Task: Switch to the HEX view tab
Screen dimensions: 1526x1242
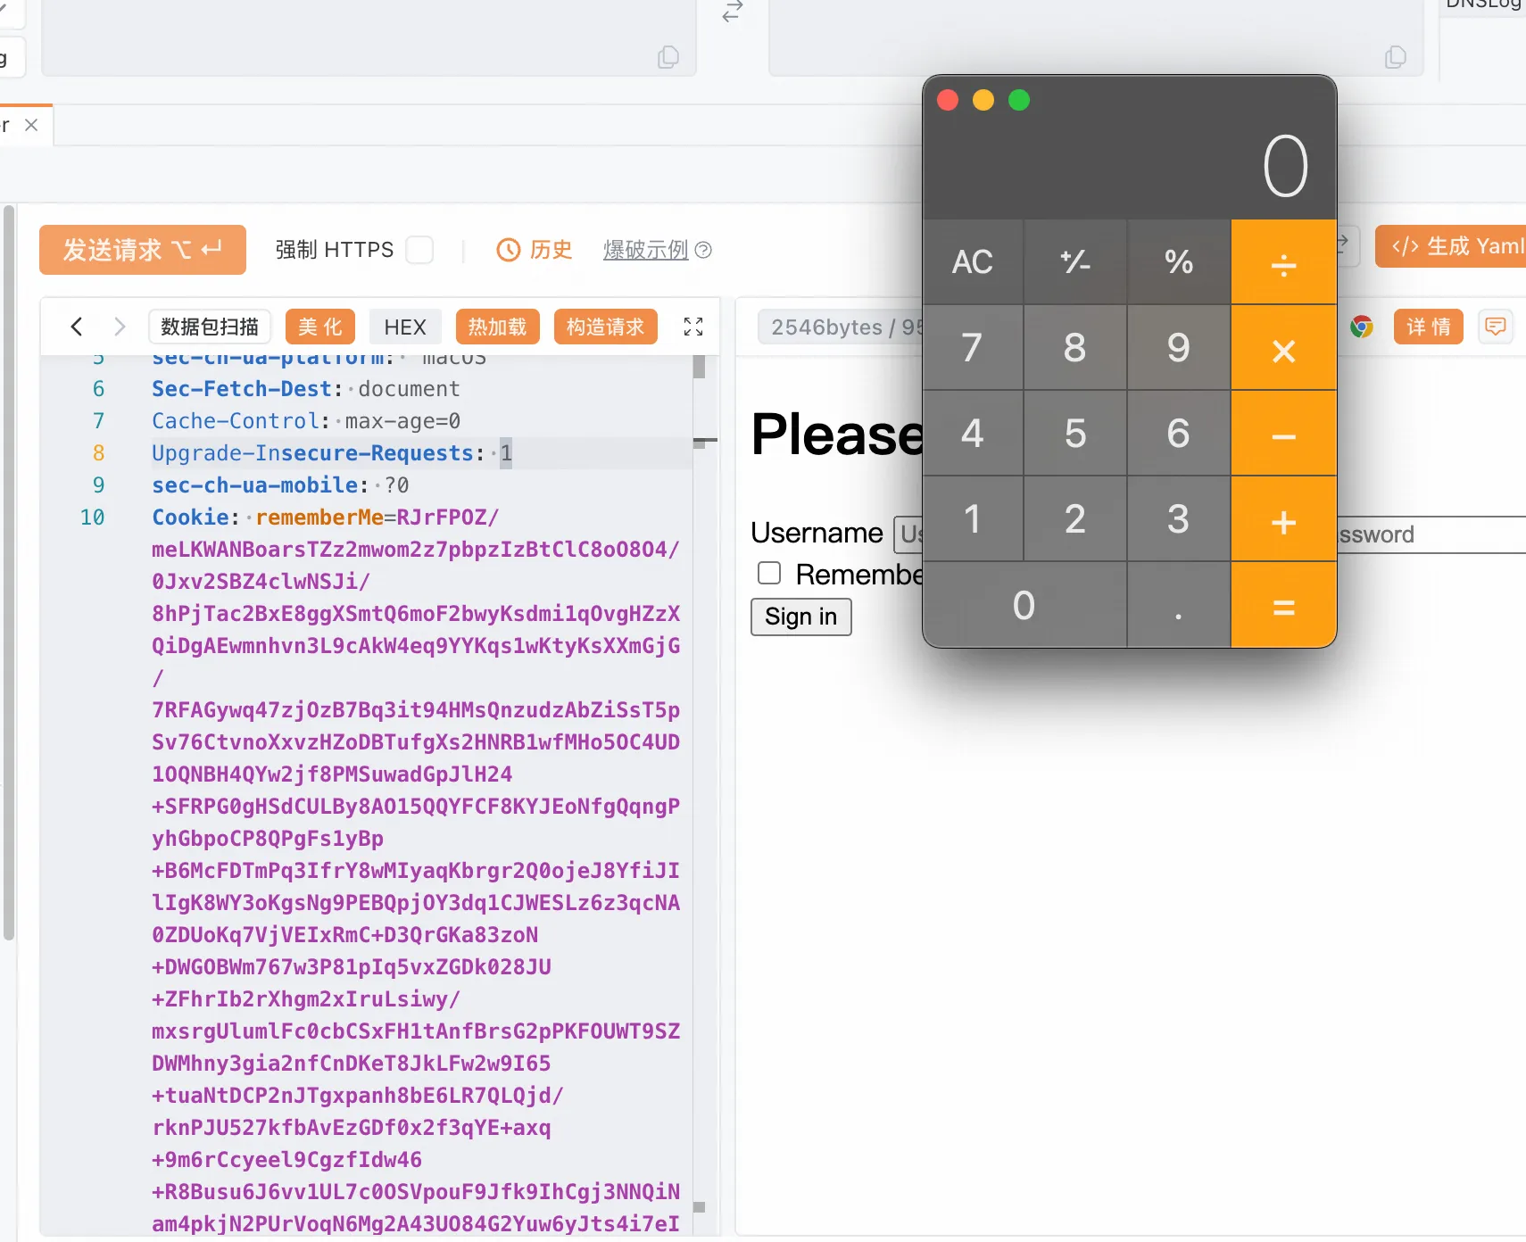Action: coord(405,327)
